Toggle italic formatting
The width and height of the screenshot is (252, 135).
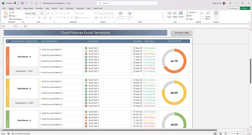pyautogui.click(x=30, y=17)
